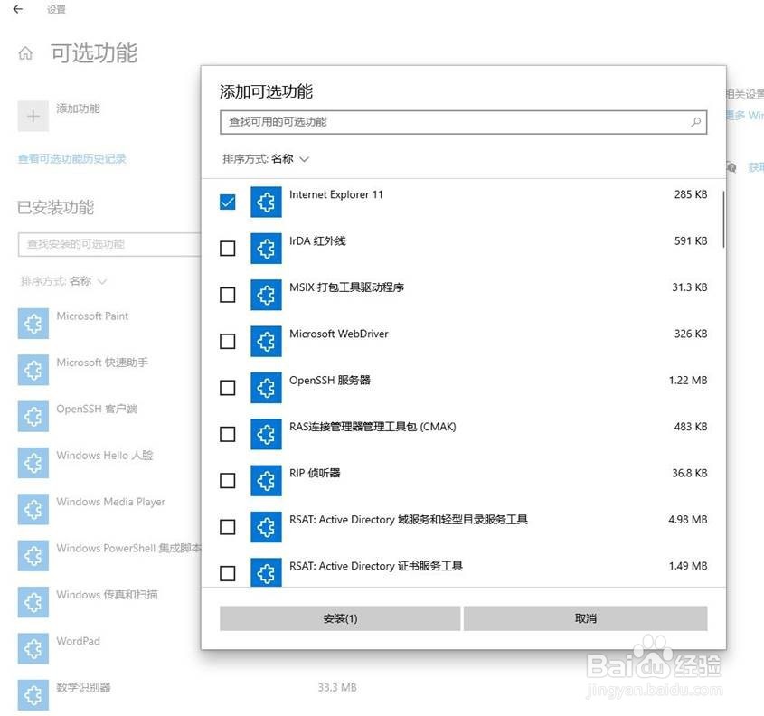Check the RSAT 域服务和轻型目录服务工具 checkbox

pyautogui.click(x=228, y=527)
